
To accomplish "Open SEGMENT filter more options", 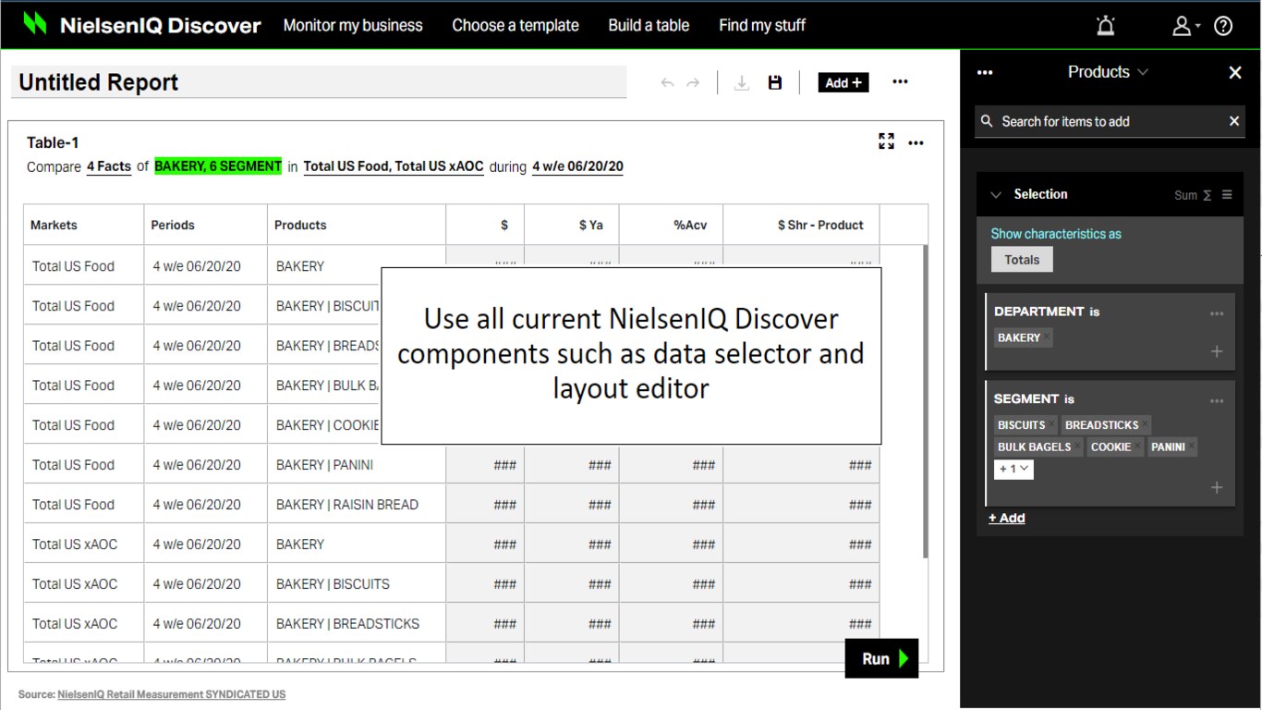I will (1217, 401).
